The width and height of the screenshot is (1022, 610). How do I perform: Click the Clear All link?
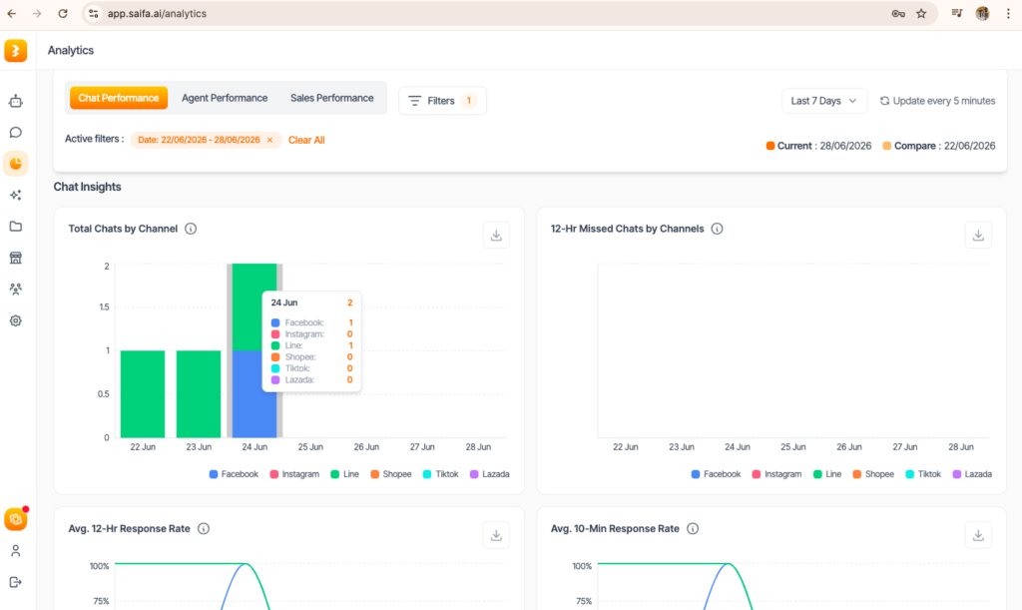[x=306, y=140]
